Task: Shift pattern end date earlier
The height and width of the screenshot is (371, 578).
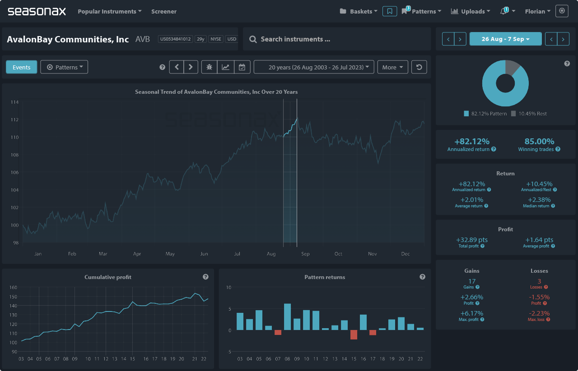Action: pos(551,39)
